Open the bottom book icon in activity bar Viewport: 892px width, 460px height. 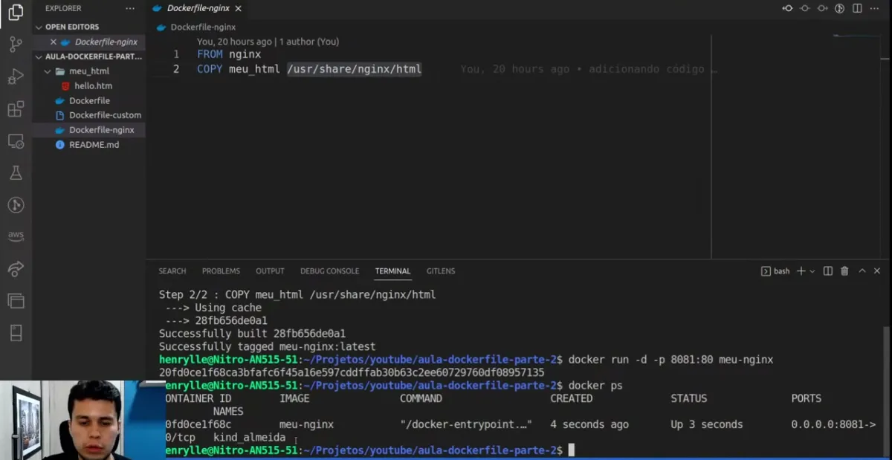click(16, 333)
